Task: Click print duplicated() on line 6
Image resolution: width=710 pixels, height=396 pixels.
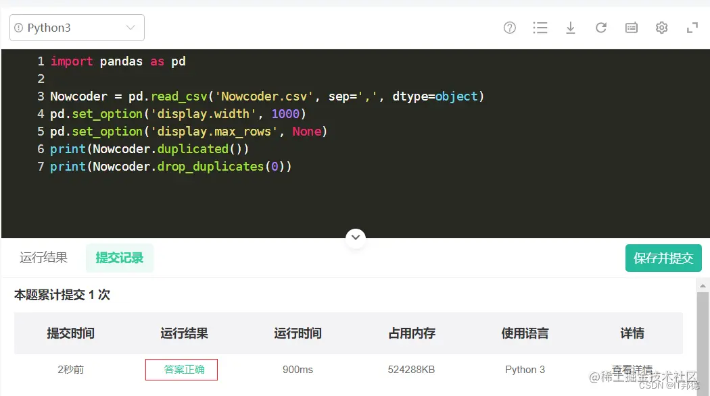Action: pyautogui.click(x=149, y=149)
